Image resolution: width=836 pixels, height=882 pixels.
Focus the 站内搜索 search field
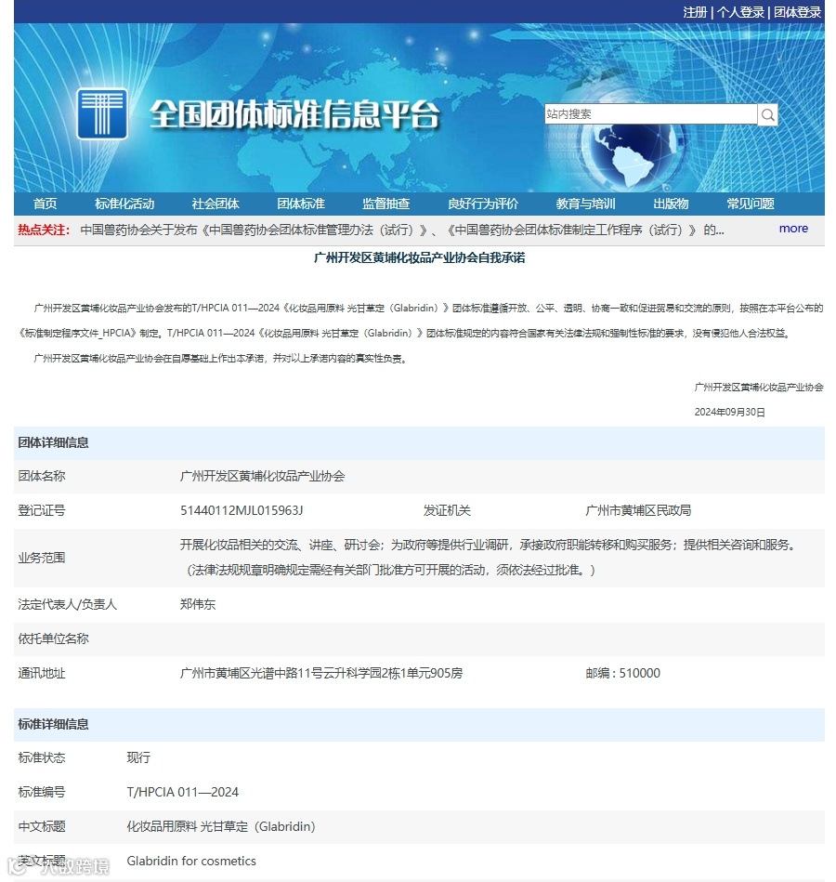(x=650, y=114)
